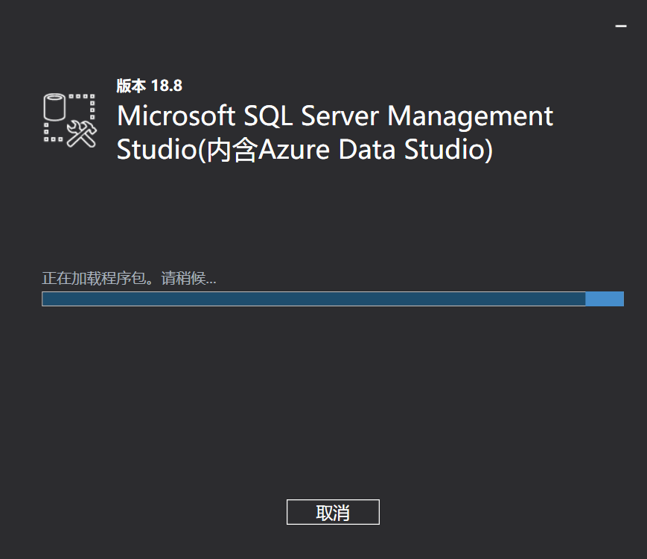Image resolution: width=647 pixels, height=559 pixels.
Task: Minimize the SSMS installer window
Action: 621,26
